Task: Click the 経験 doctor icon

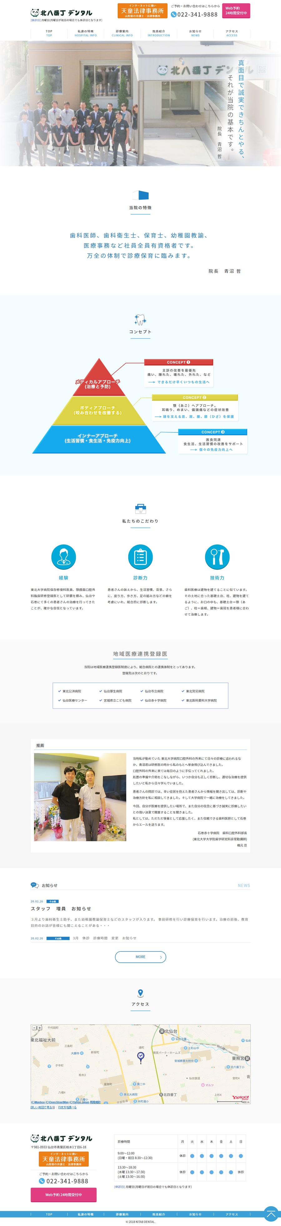Action: pyautogui.click(x=63, y=556)
